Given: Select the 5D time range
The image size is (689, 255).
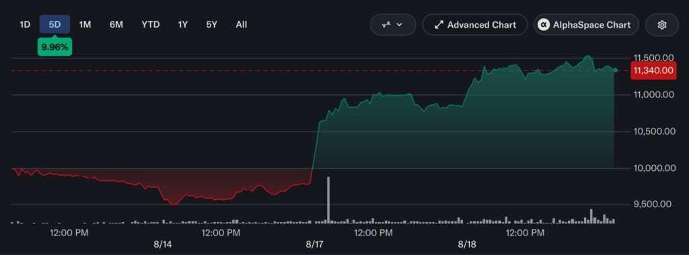Looking at the screenshot, I should click(55, 25).
